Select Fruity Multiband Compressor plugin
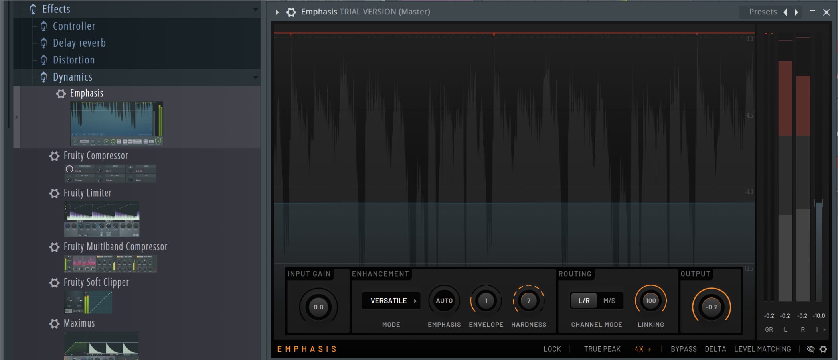Viewport: 838px width, 360px height. pyautogui.click(x=115, y=247)
